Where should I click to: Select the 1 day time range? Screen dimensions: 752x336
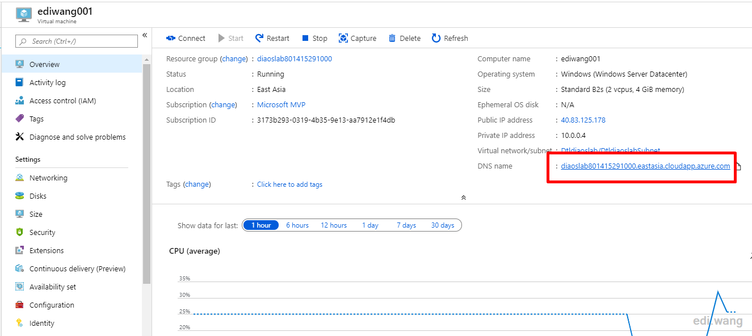point(370,225)
